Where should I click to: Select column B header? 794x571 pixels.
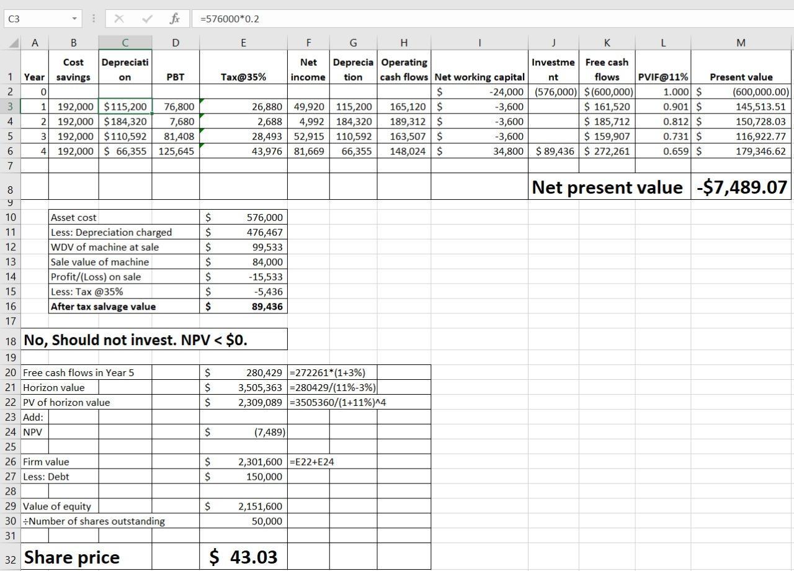tap(73, 42)
